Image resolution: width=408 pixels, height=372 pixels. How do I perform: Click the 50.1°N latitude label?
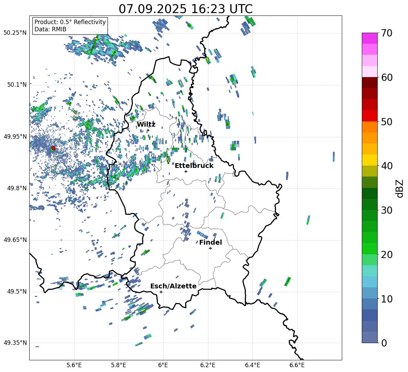pyautogui.click(x=17, y=85)
